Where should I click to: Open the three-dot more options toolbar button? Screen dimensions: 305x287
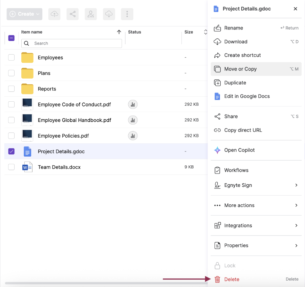pyautogui.click(x=127, y=14)
